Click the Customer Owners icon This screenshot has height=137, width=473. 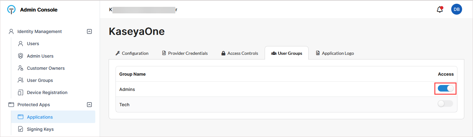[21, 68]
